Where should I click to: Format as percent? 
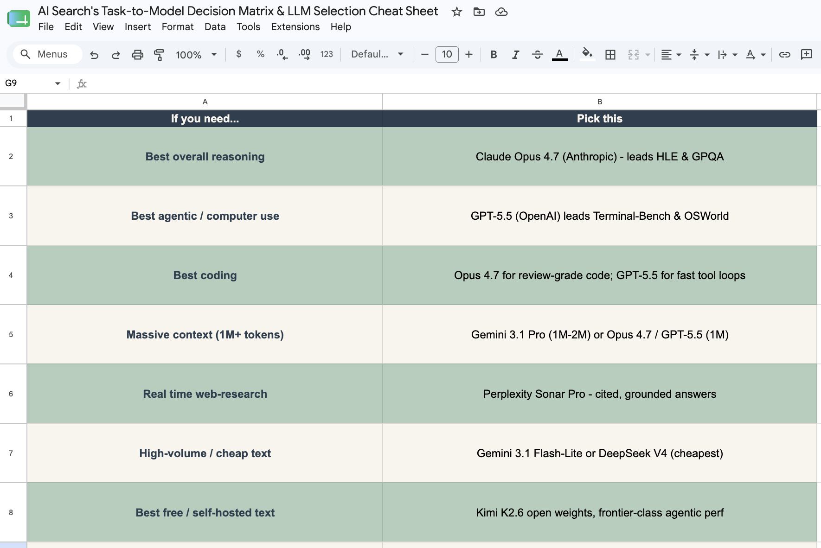[x=261, y=54]
